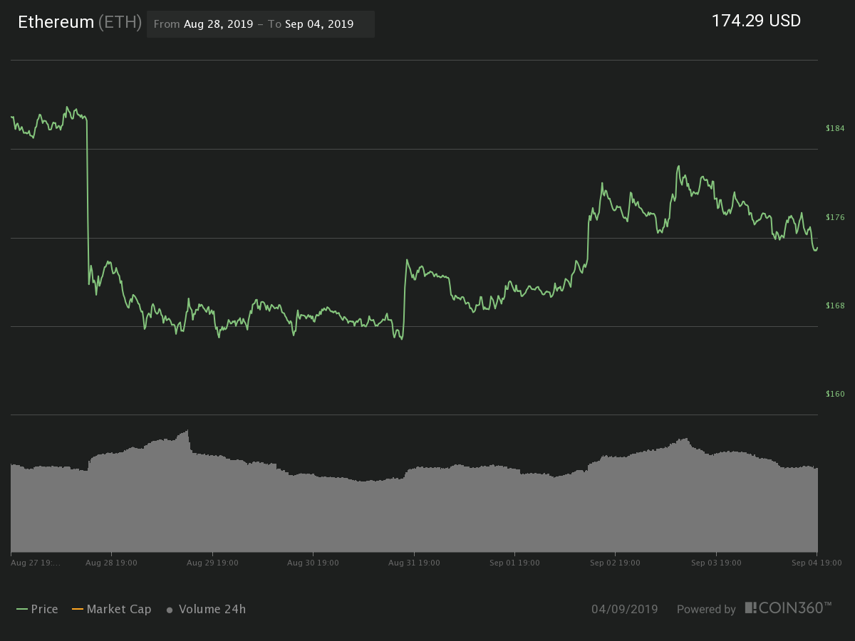Click the Ethereum title text
This screenshot has height=641, width=855.
56,22
